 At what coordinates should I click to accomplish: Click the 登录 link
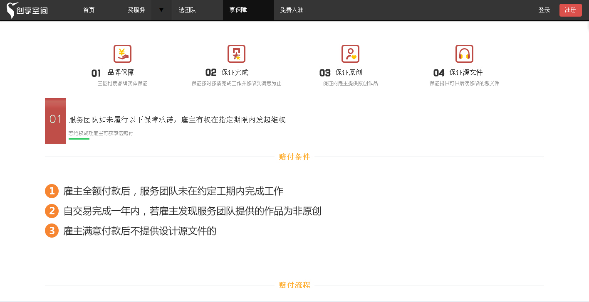coord(544,10)
